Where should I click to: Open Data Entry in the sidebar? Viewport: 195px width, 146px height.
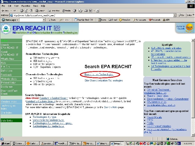11,120
